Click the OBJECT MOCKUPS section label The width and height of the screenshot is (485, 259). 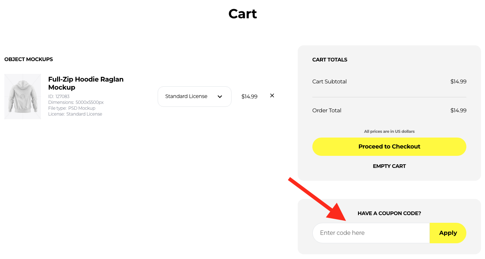point(29,59)
